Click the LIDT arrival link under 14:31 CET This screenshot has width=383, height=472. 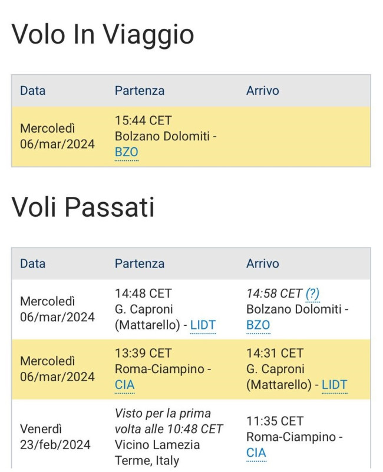tap(335, 385)
